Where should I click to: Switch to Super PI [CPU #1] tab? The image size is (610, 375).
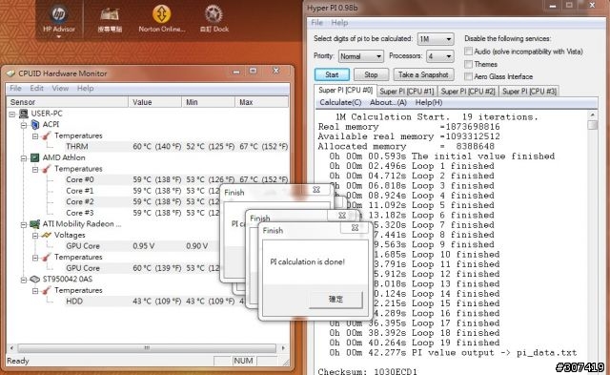tap(407, 91)
